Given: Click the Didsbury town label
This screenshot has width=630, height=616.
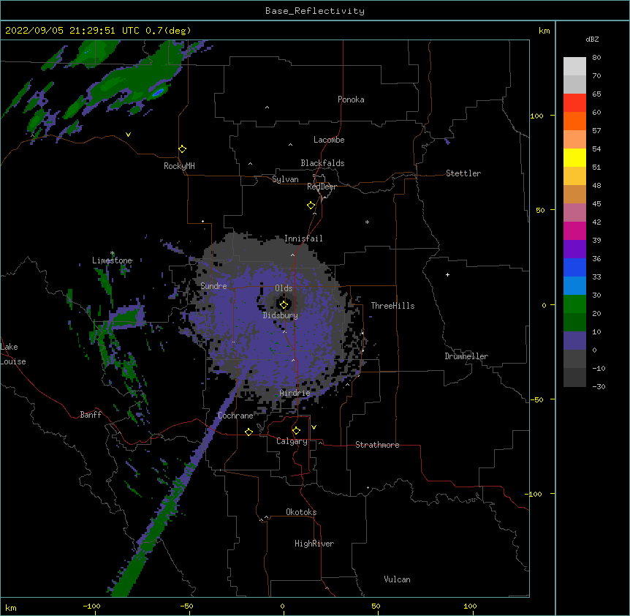Looking at the screenshot, I should click(x=281, y=315).
